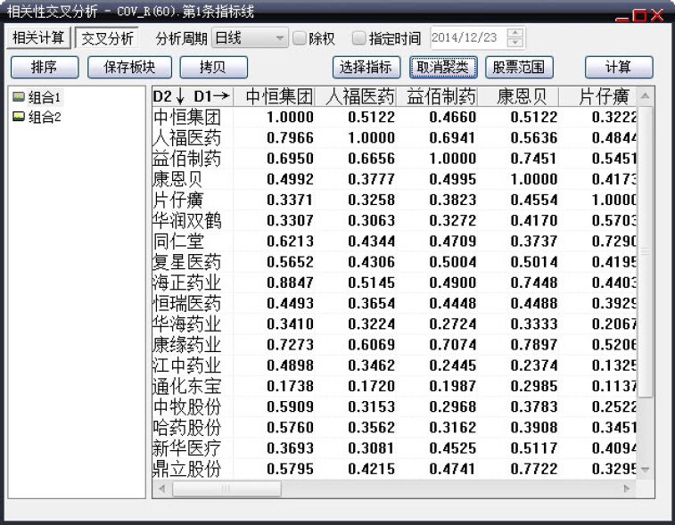Select the 江中药业 row label
The height and width of the screenshot is (525, 675).
[x=187, y=365]
